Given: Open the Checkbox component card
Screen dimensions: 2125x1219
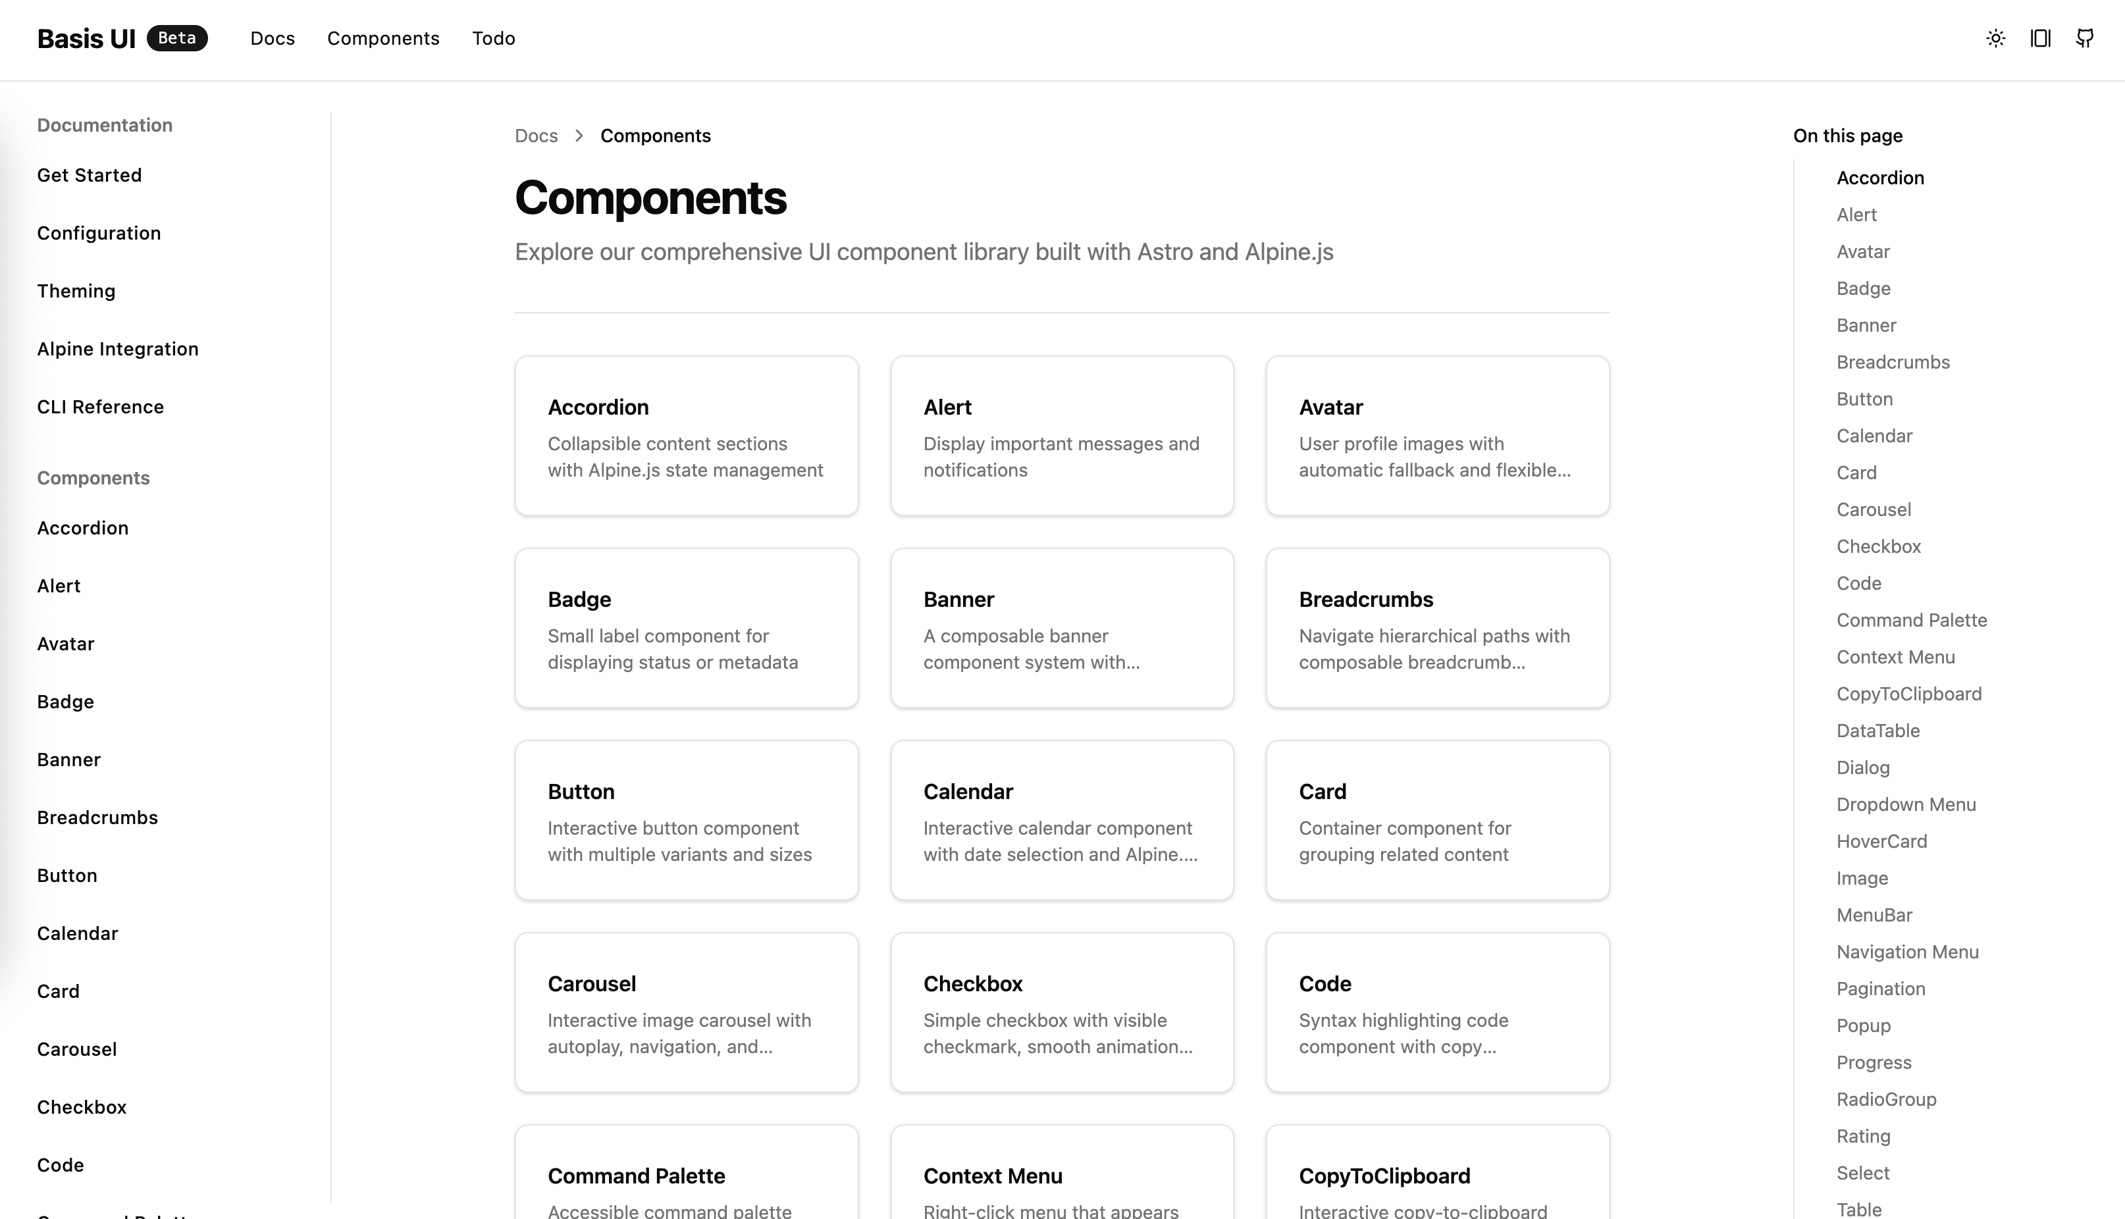Looking at the screenshot, I should pyautogui.click(x=1062, y=1013).
